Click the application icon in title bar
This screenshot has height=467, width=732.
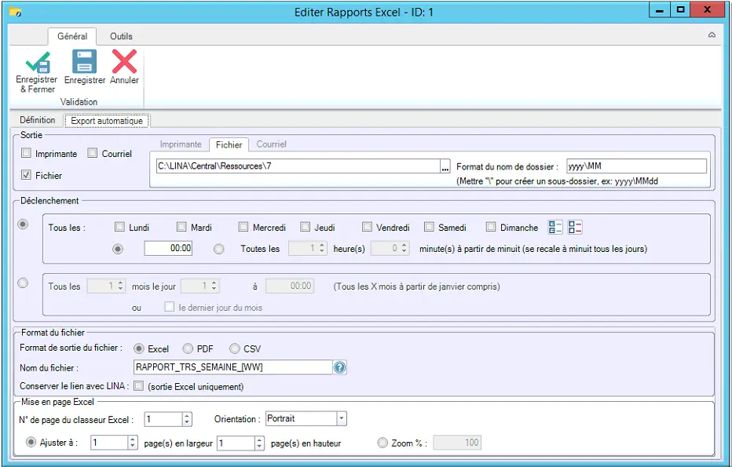15,12
